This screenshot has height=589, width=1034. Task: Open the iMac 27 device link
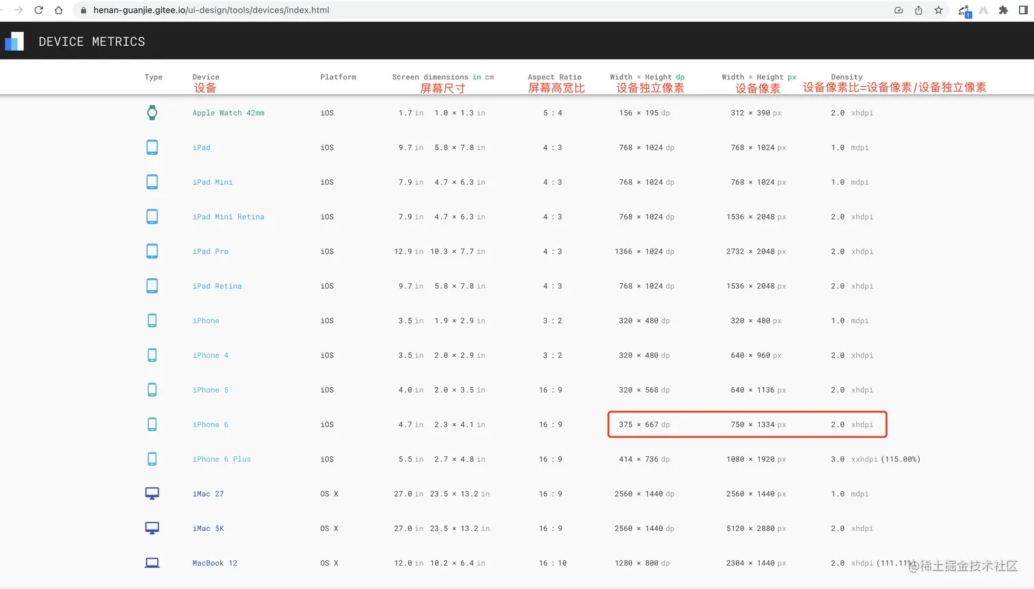(209, 494)
